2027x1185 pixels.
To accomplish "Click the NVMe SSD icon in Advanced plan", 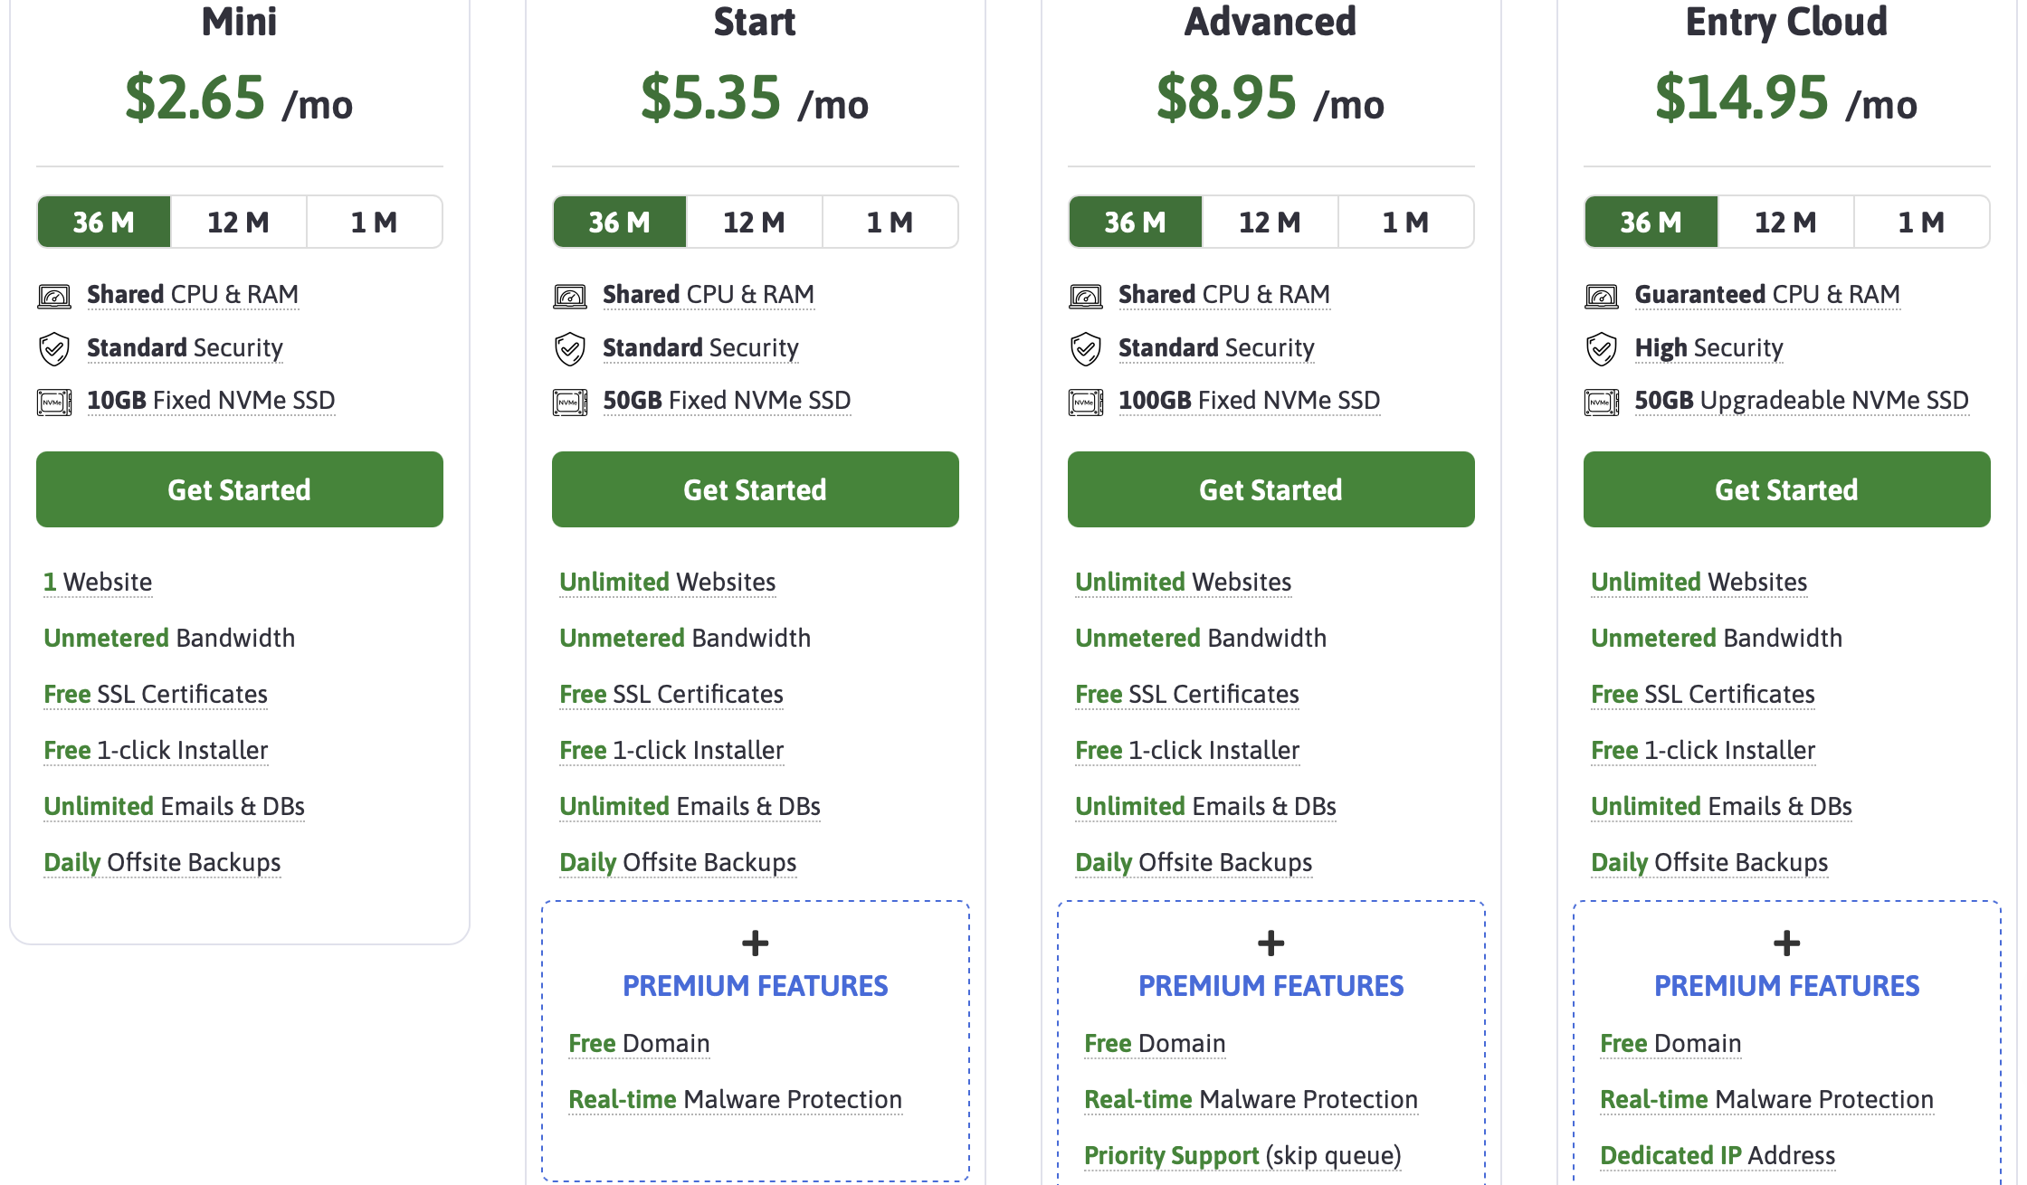I will [1086, 402].
